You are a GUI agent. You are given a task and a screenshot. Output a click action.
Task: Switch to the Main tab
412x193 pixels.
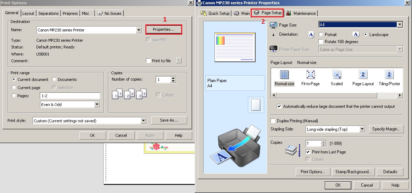click(242, 13)
